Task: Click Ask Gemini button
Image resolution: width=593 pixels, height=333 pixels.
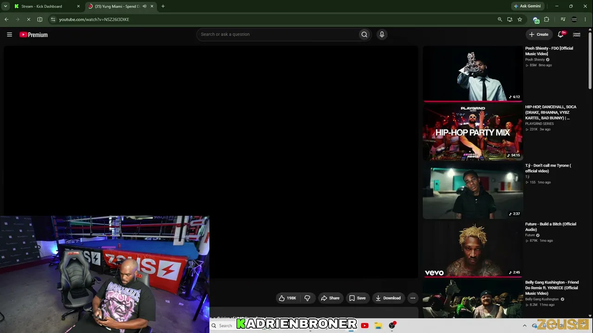Action: pyautogui.click(x=527, y=6)
